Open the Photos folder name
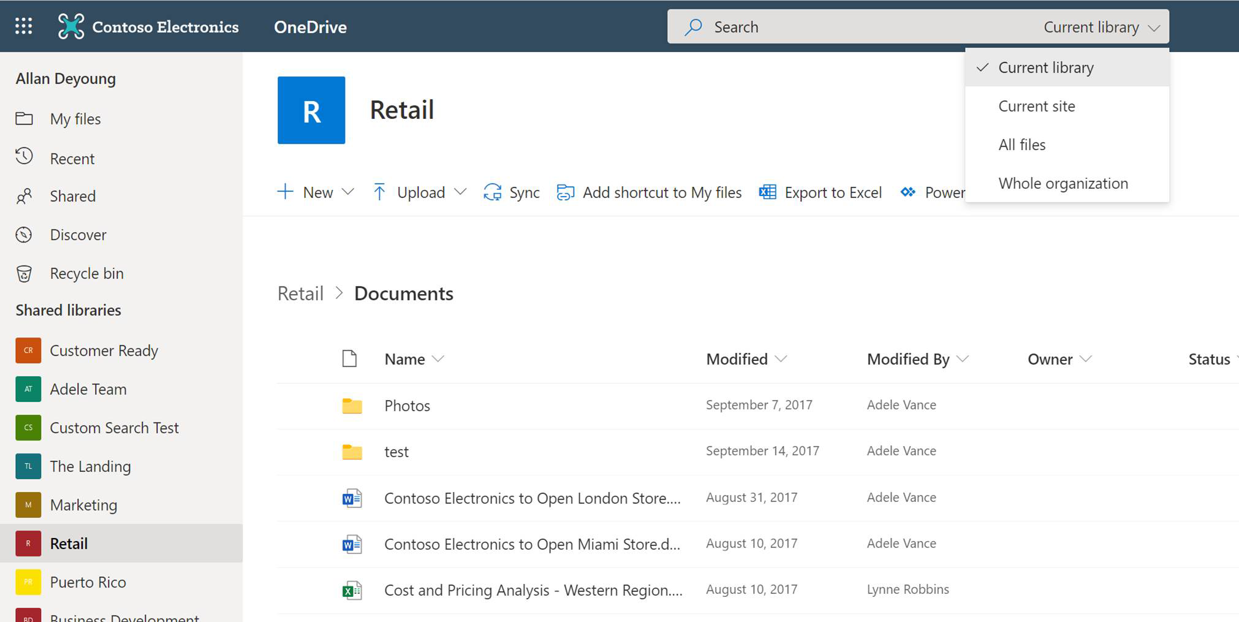 (407, 406)
